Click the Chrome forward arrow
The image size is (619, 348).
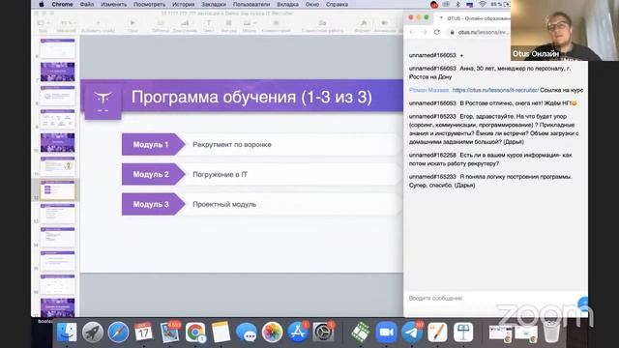[425, 32]
